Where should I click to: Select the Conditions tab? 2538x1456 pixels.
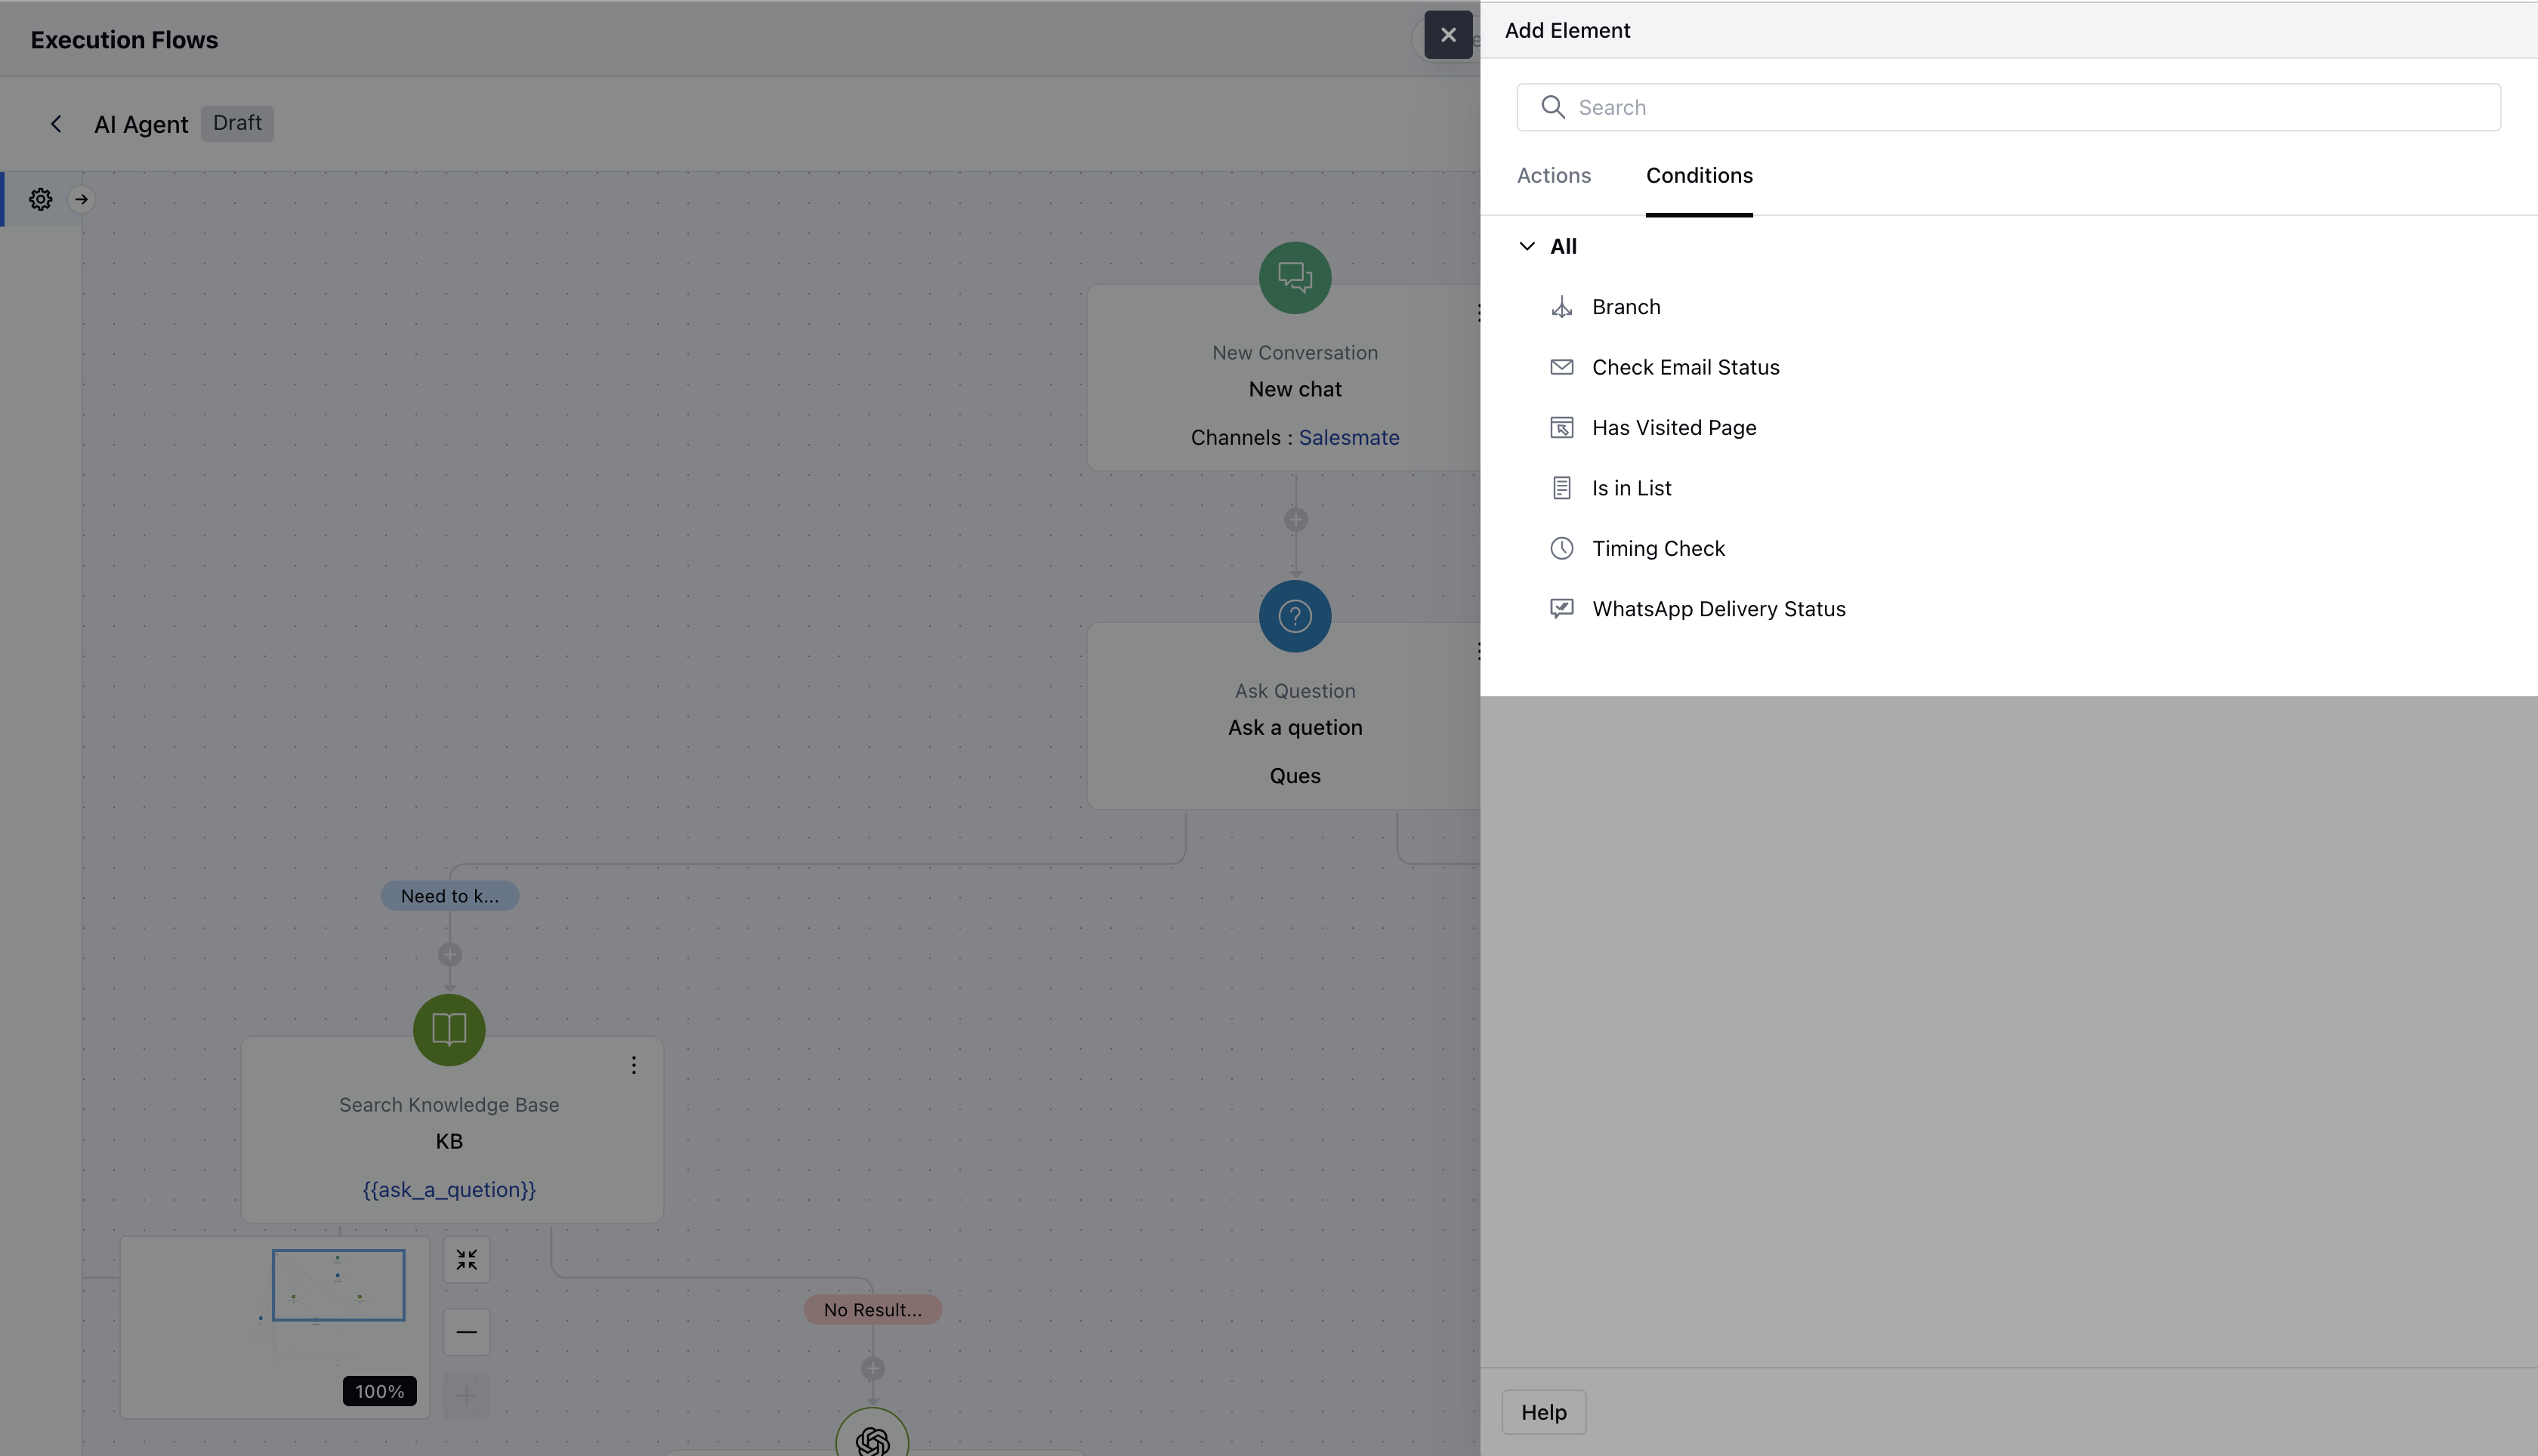pos(1698,176)
